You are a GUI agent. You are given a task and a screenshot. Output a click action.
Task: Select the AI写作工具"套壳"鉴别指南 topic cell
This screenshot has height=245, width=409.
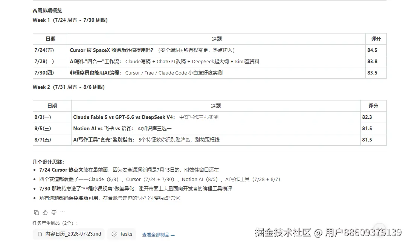[216, 140]
